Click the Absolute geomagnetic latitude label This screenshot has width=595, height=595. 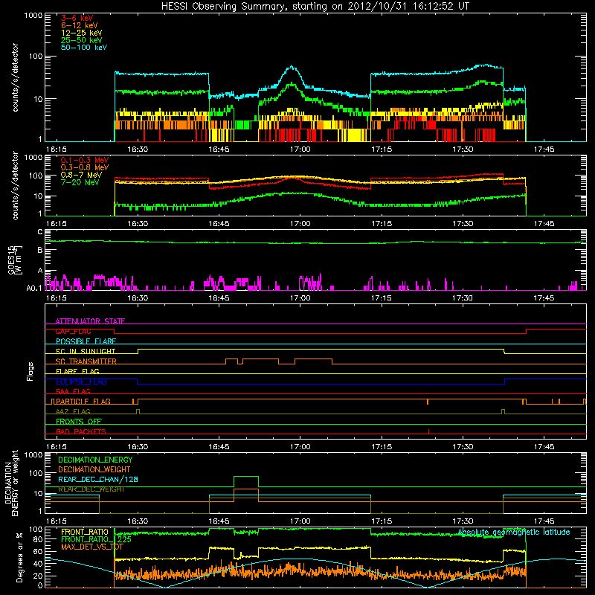pyautogui.click(x=514, y=532)
